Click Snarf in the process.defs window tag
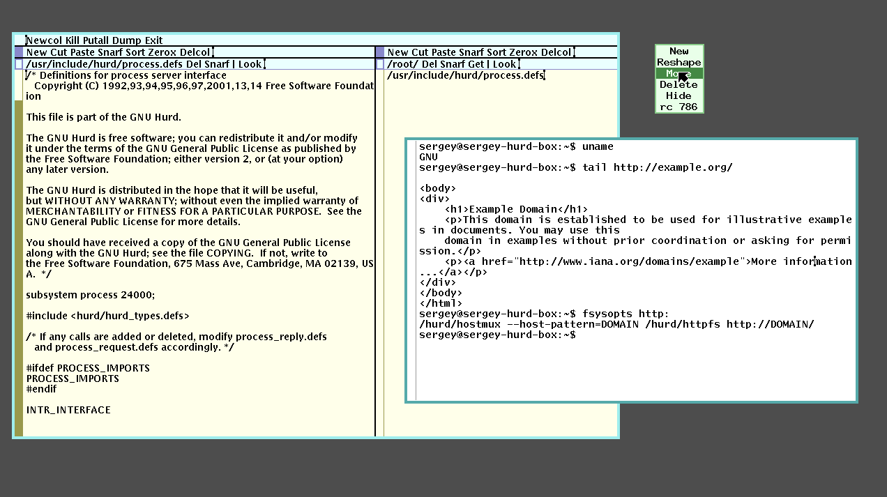 click(x=216, y=64)
